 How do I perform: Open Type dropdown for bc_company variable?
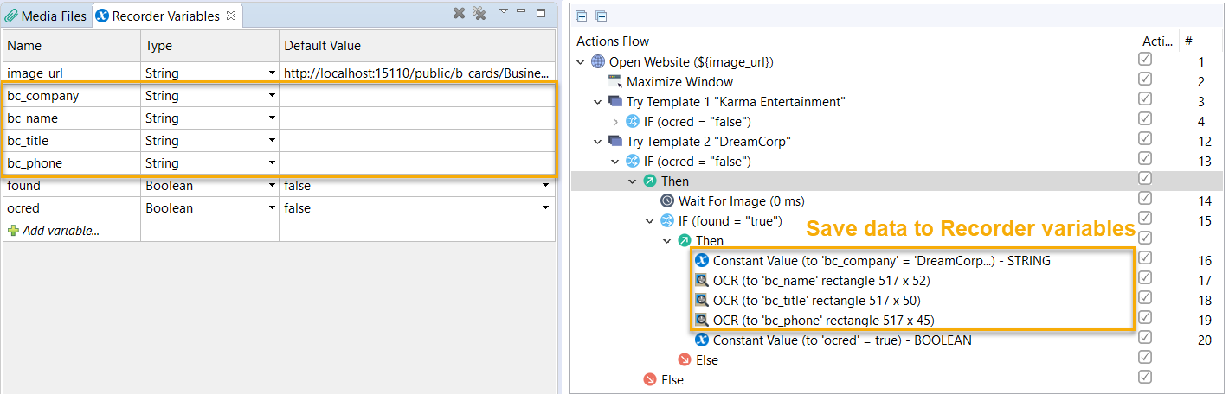272,96
